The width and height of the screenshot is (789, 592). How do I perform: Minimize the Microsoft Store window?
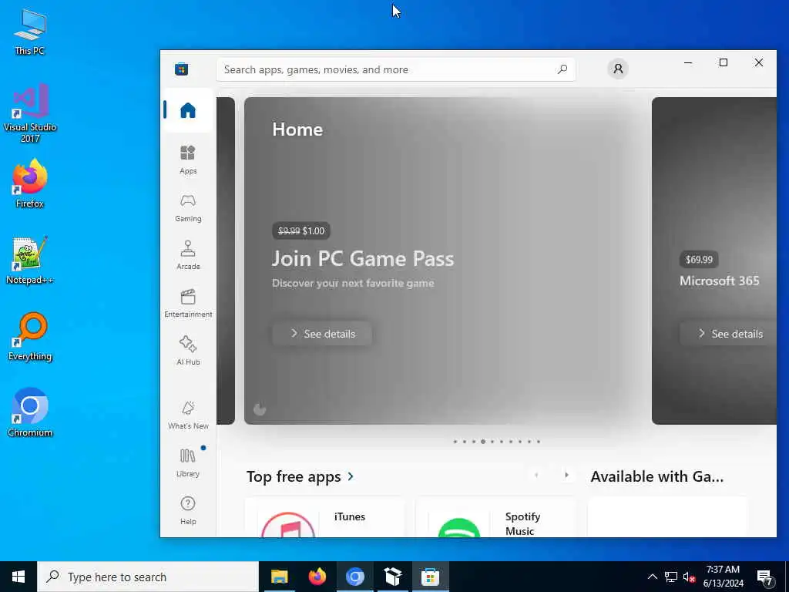(688, 62)
